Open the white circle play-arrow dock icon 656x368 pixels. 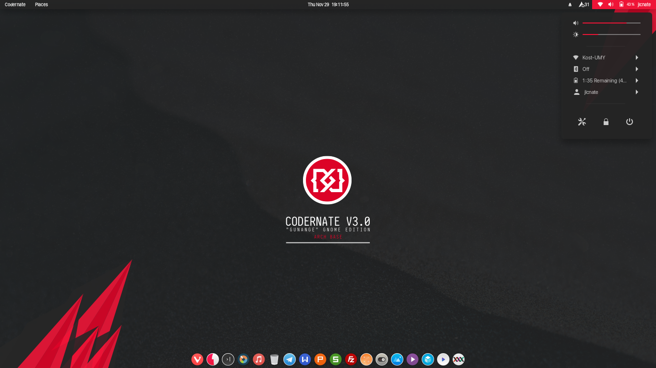click(x=443, y=359)
